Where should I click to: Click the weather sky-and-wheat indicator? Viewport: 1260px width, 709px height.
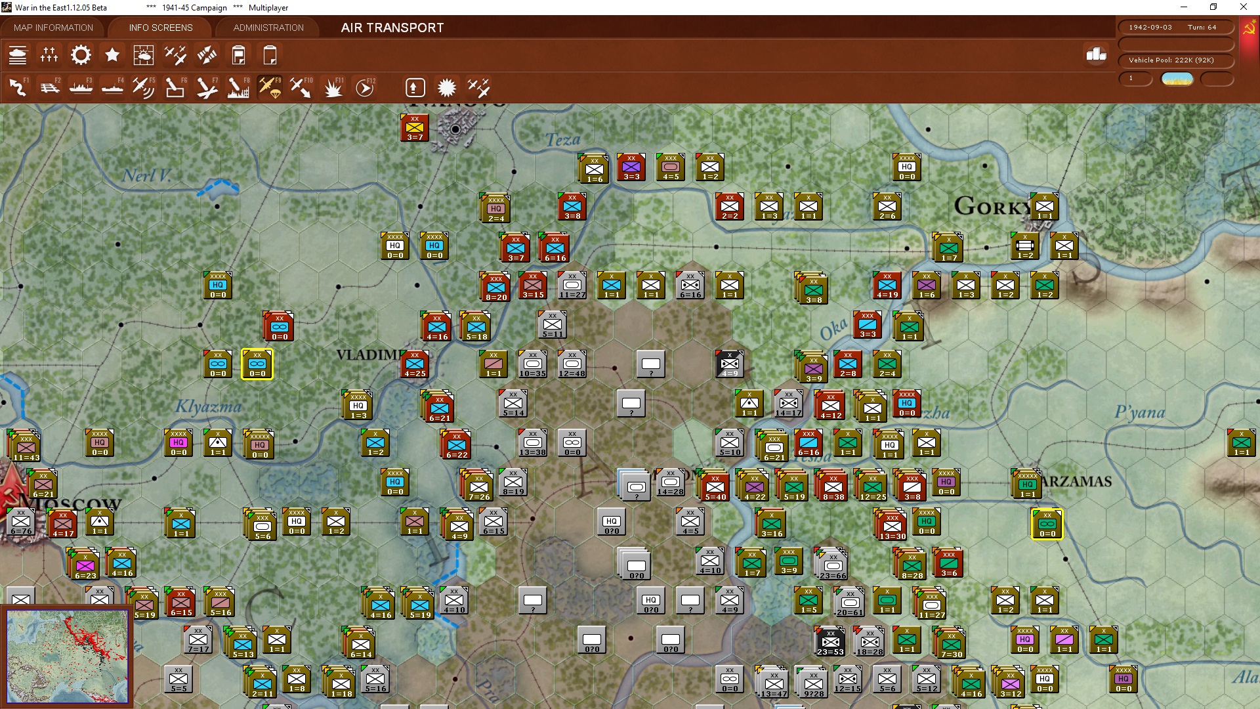click(x=1177, y=79)
